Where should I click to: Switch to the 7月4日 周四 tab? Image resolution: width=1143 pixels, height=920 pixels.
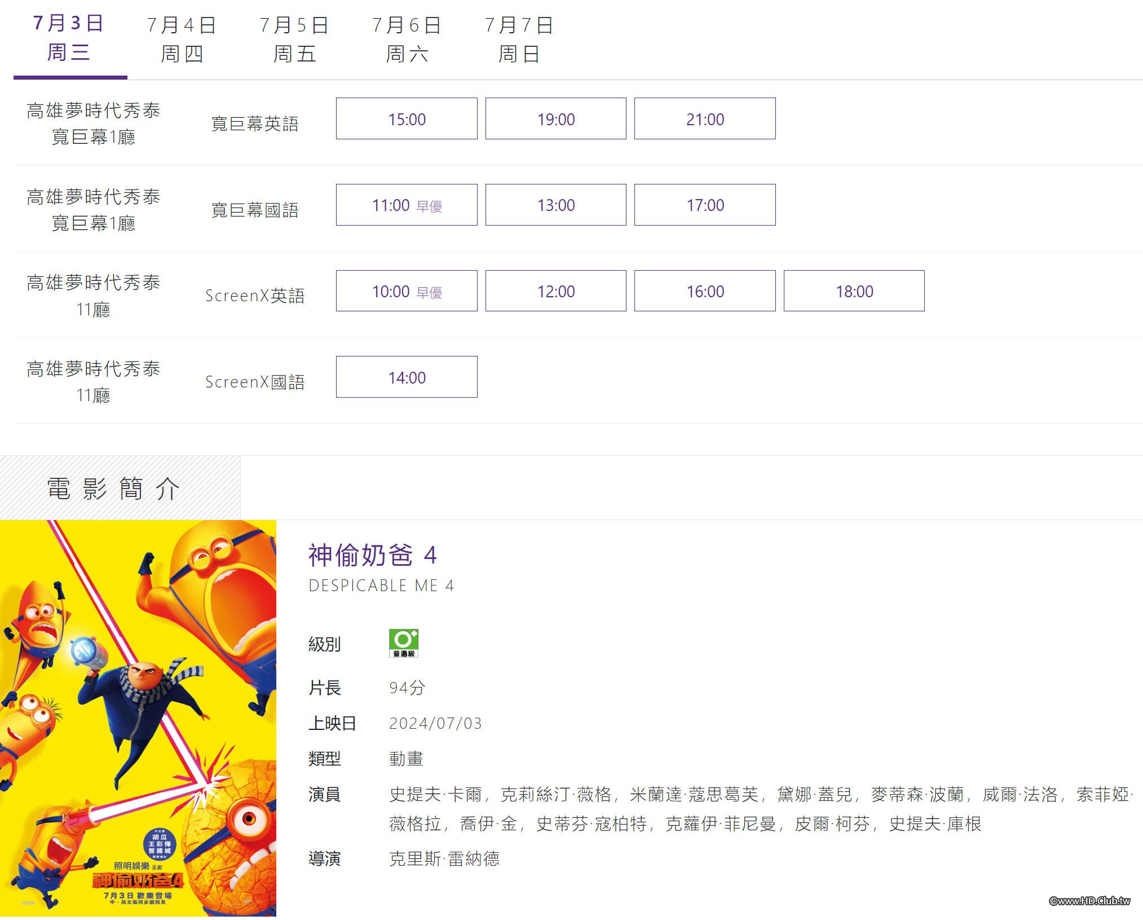(x=182, y=39)
